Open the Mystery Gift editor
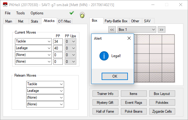 click(105, 103)
